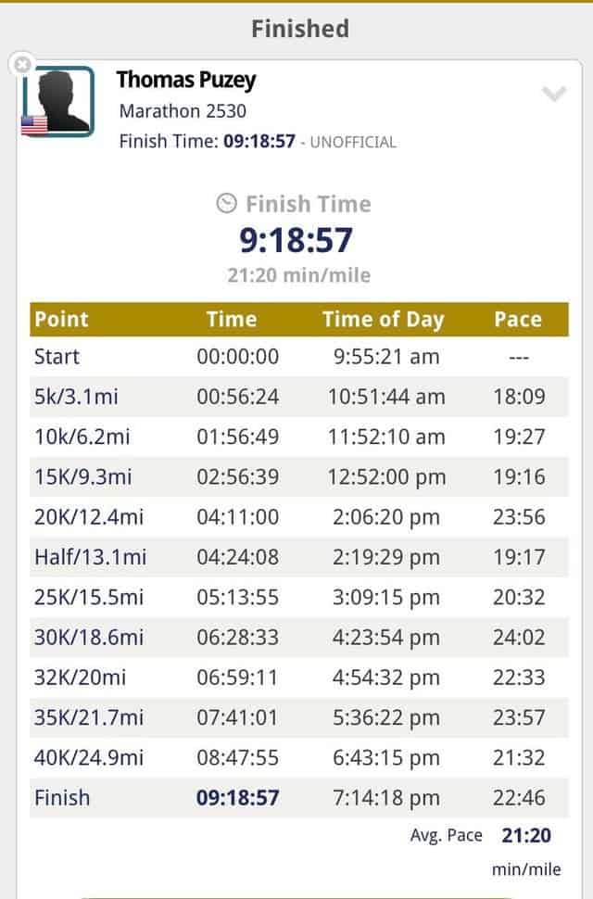593x899 pixels.
Task: Tap the Time column header
Action: click(232, 320)
